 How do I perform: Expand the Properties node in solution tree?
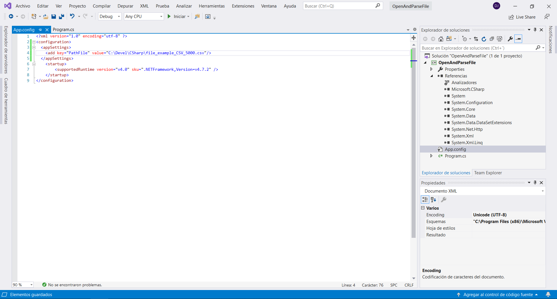[431, 69]
